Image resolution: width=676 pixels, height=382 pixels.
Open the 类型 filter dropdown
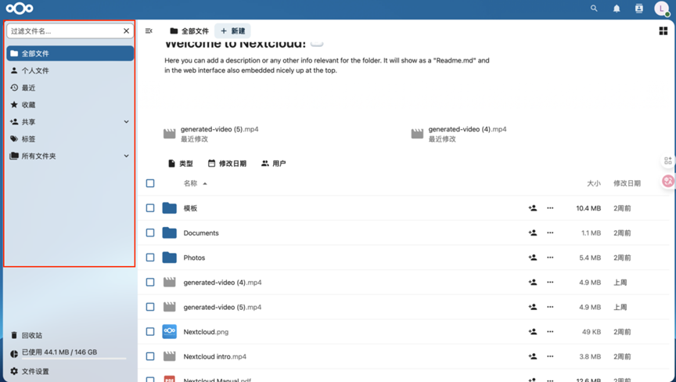[x=181, y=164]
